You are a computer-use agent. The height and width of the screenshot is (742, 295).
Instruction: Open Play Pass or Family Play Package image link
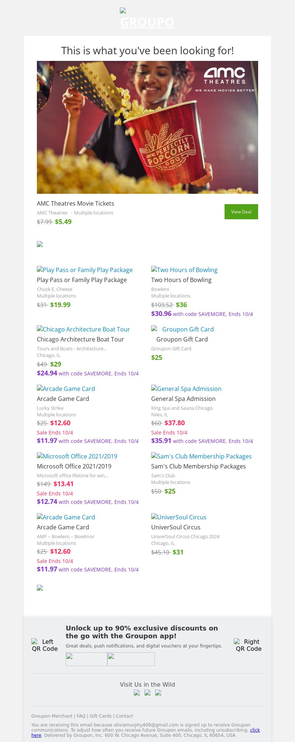click(x=85, y=270)
